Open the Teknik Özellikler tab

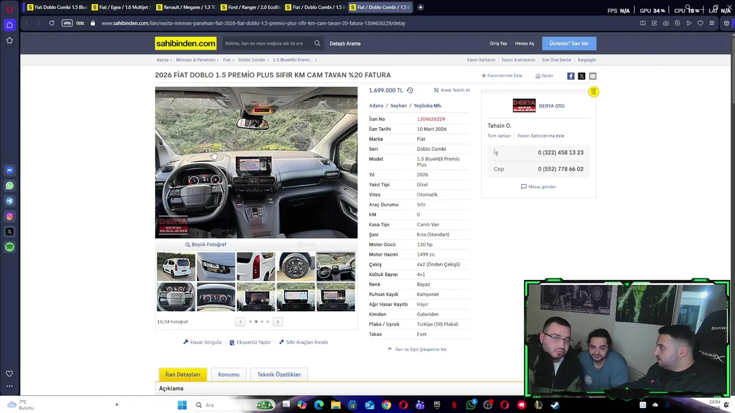tap(279, 375)
